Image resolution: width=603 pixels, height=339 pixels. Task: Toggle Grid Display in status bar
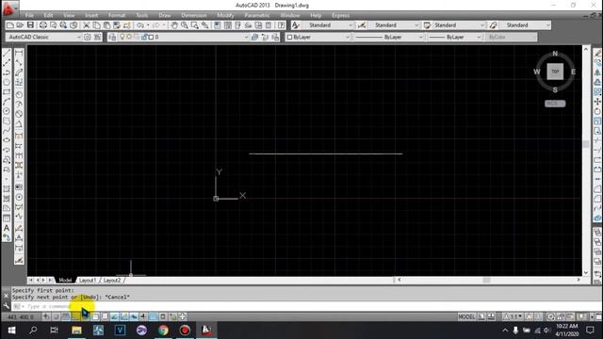click(x=65, y=316)
